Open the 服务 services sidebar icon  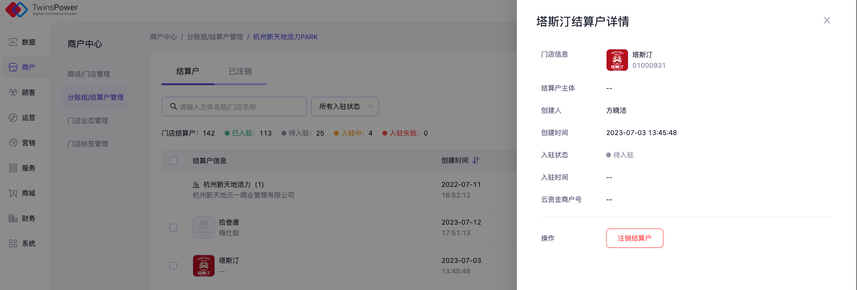pos(13,168)
